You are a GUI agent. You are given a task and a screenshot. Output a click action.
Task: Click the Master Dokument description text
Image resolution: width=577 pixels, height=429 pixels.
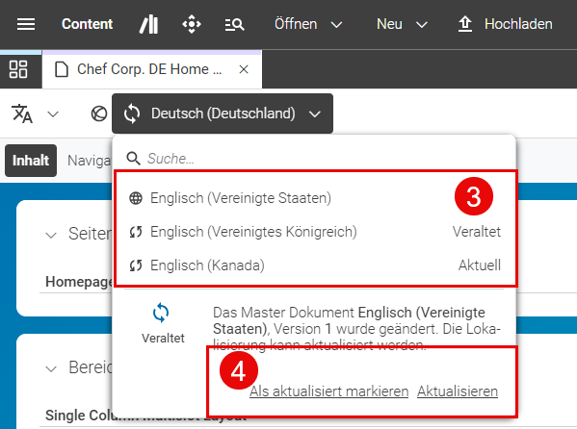(x=356, y=328)
